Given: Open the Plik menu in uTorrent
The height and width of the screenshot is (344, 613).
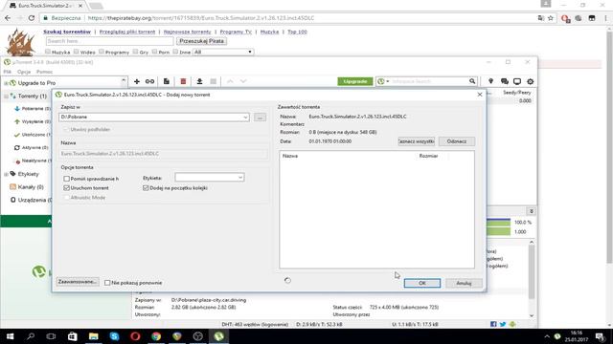Looking at the screenshot, I should click(8, 72).
